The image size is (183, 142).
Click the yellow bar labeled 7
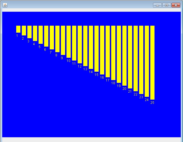click(x=52, y=37)
